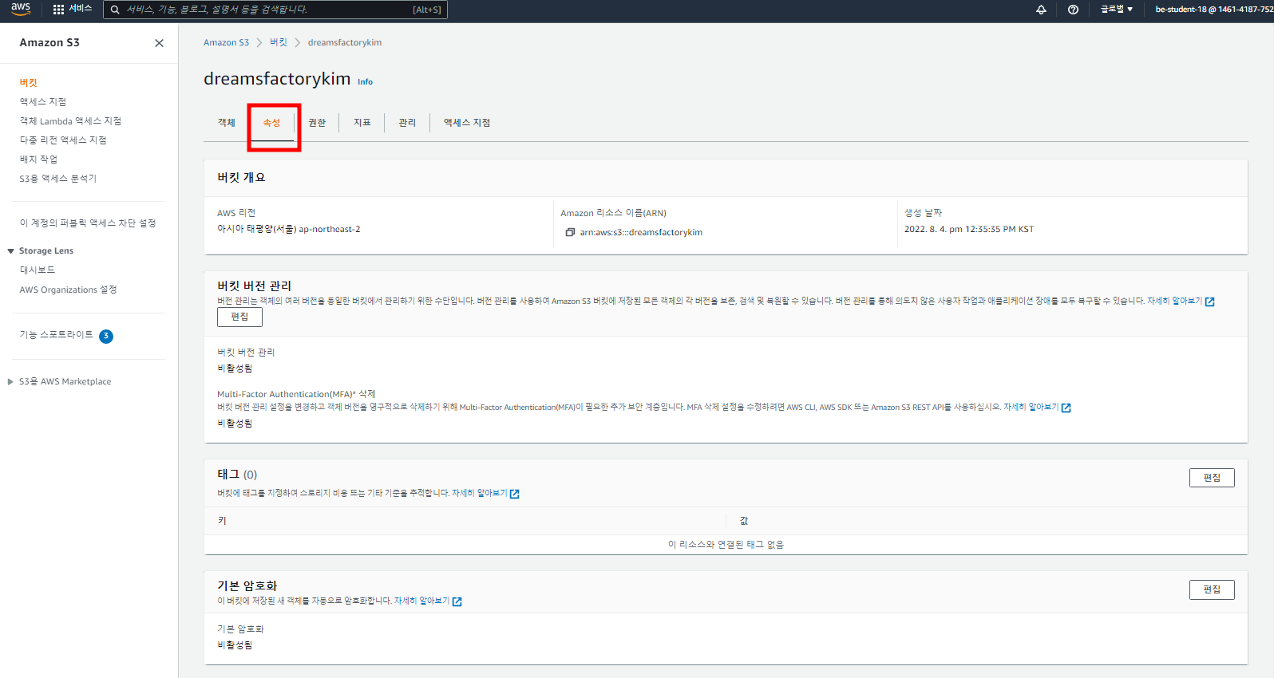Image resolution: width=1274 pixels, height=678 pixels.
Task: Expand S3용 AWS Marketplace section
Action: (x=10, y=382)
